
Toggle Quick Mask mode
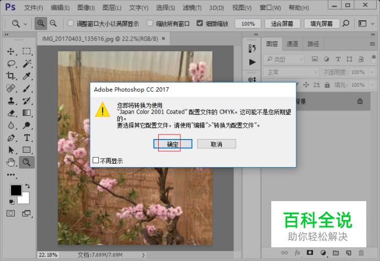click(x=10, y=213)
